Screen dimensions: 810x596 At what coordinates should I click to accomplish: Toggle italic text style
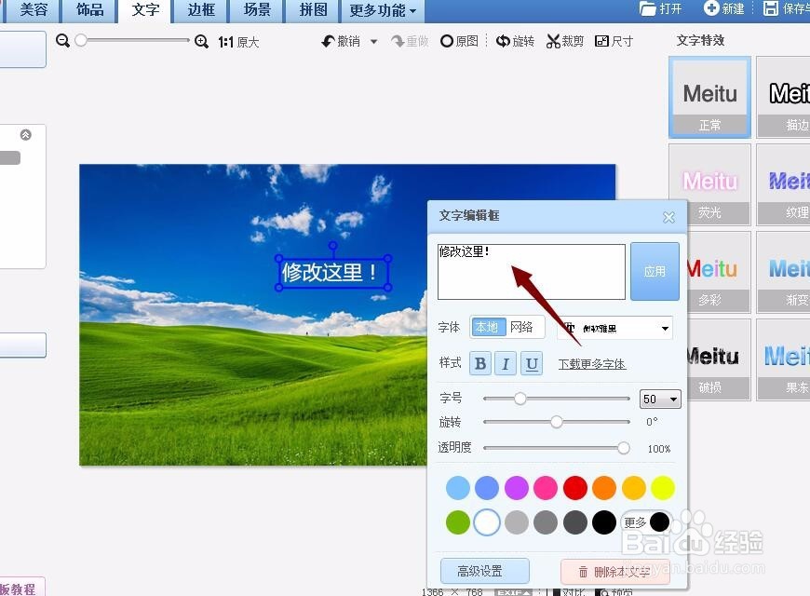pos(506,363)
